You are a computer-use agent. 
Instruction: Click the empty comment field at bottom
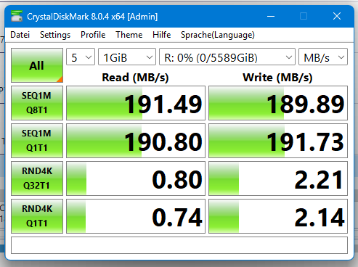179,245
